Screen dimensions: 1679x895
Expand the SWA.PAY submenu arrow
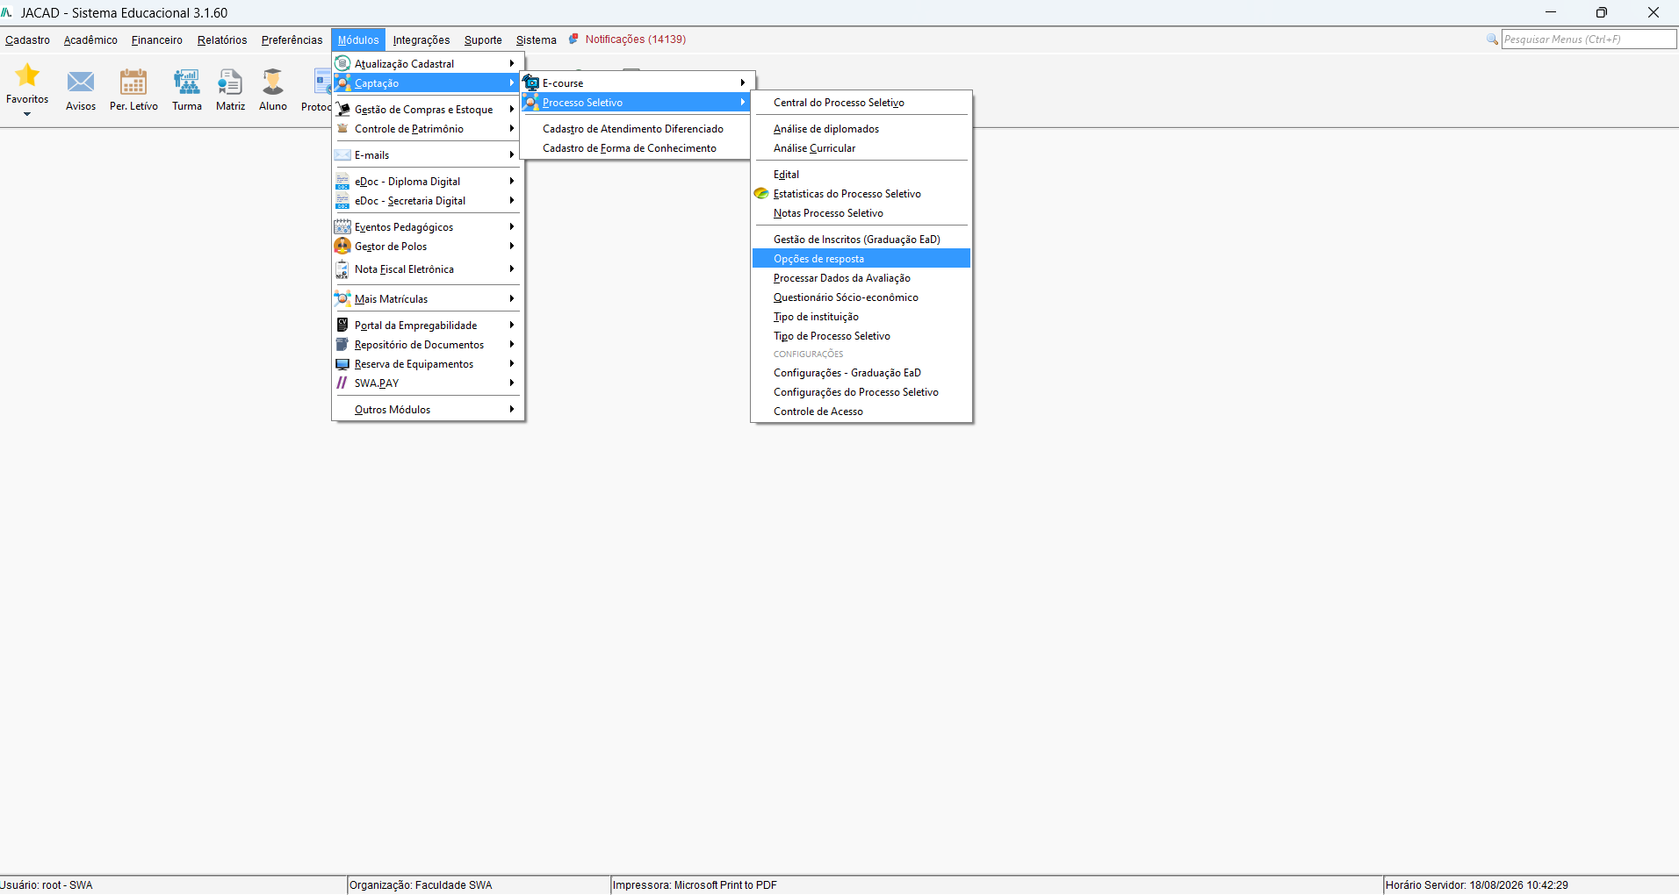pyautogui.click(x=511, y=383)
